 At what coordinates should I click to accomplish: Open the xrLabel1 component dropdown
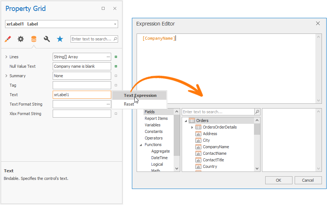tap(115, 24)
